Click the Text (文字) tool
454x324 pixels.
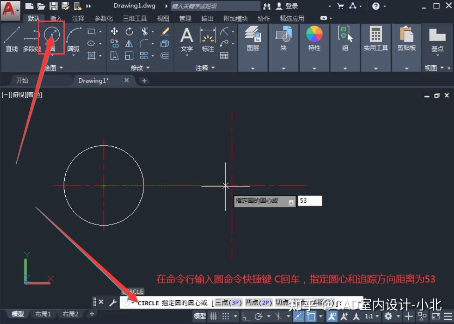coord(187,40)
